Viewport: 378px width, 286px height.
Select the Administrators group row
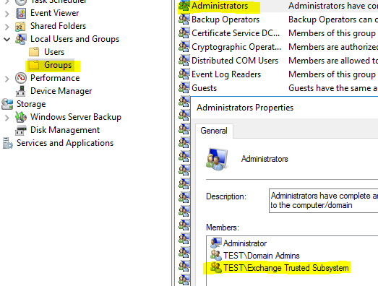coord(278,6)
